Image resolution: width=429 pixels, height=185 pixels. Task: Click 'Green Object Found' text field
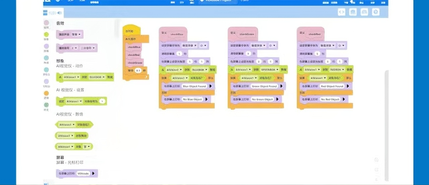[265, 86]
